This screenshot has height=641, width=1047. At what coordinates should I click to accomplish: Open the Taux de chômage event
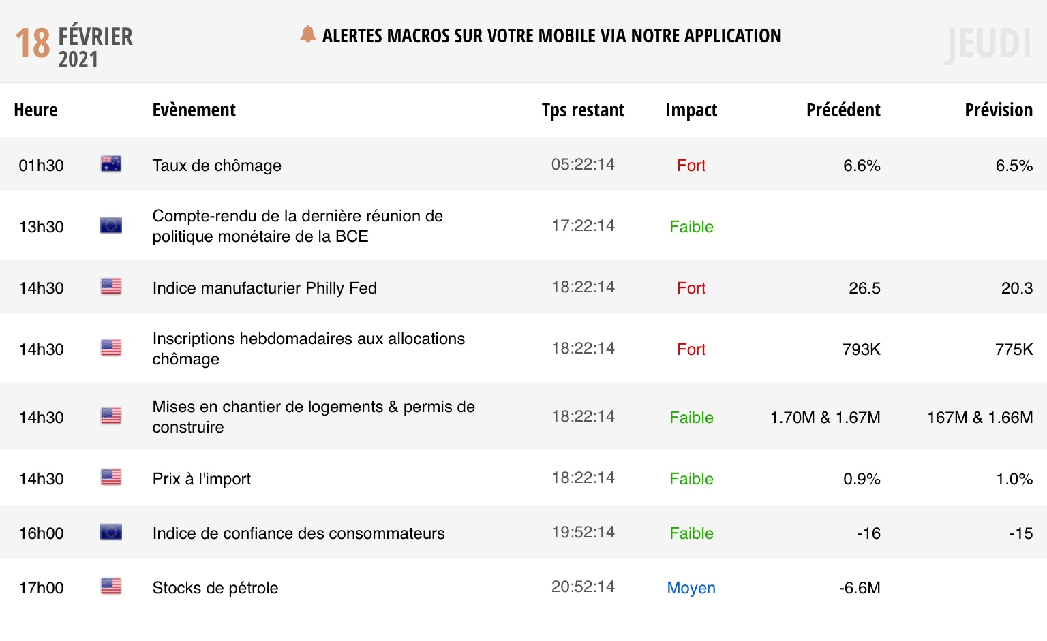217,166
